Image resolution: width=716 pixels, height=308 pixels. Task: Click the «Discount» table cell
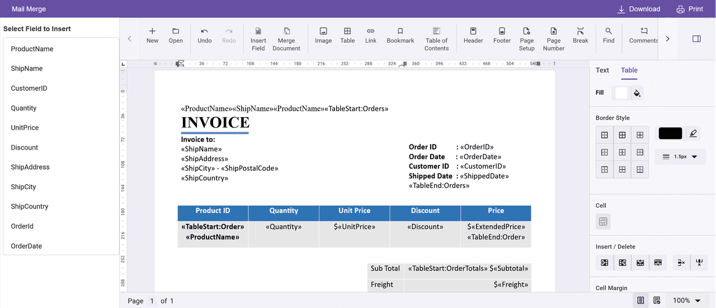425,234
